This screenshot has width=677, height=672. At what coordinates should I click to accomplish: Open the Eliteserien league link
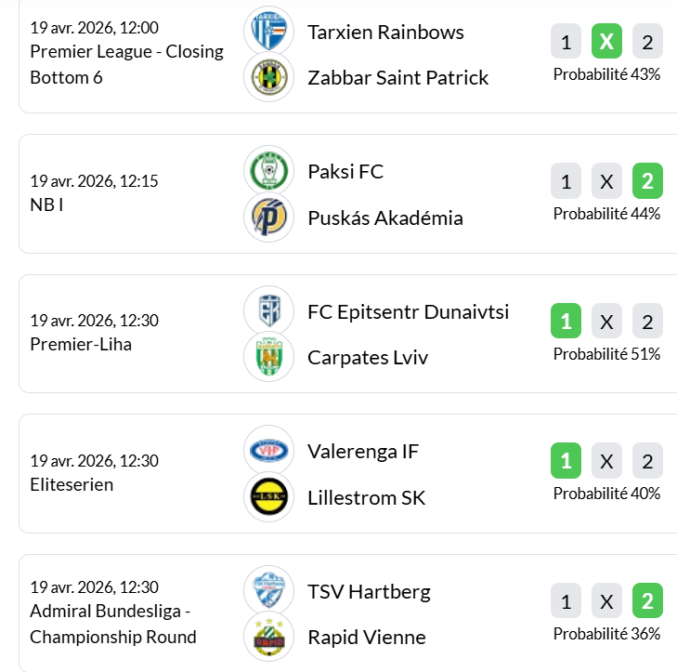pos(72,484)
